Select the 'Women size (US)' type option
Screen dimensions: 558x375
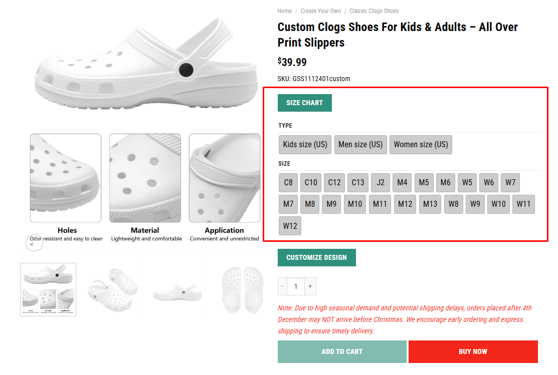421,144
